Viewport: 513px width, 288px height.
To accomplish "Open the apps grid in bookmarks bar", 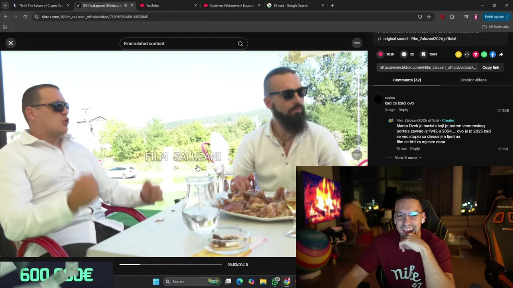I will 5,27.
